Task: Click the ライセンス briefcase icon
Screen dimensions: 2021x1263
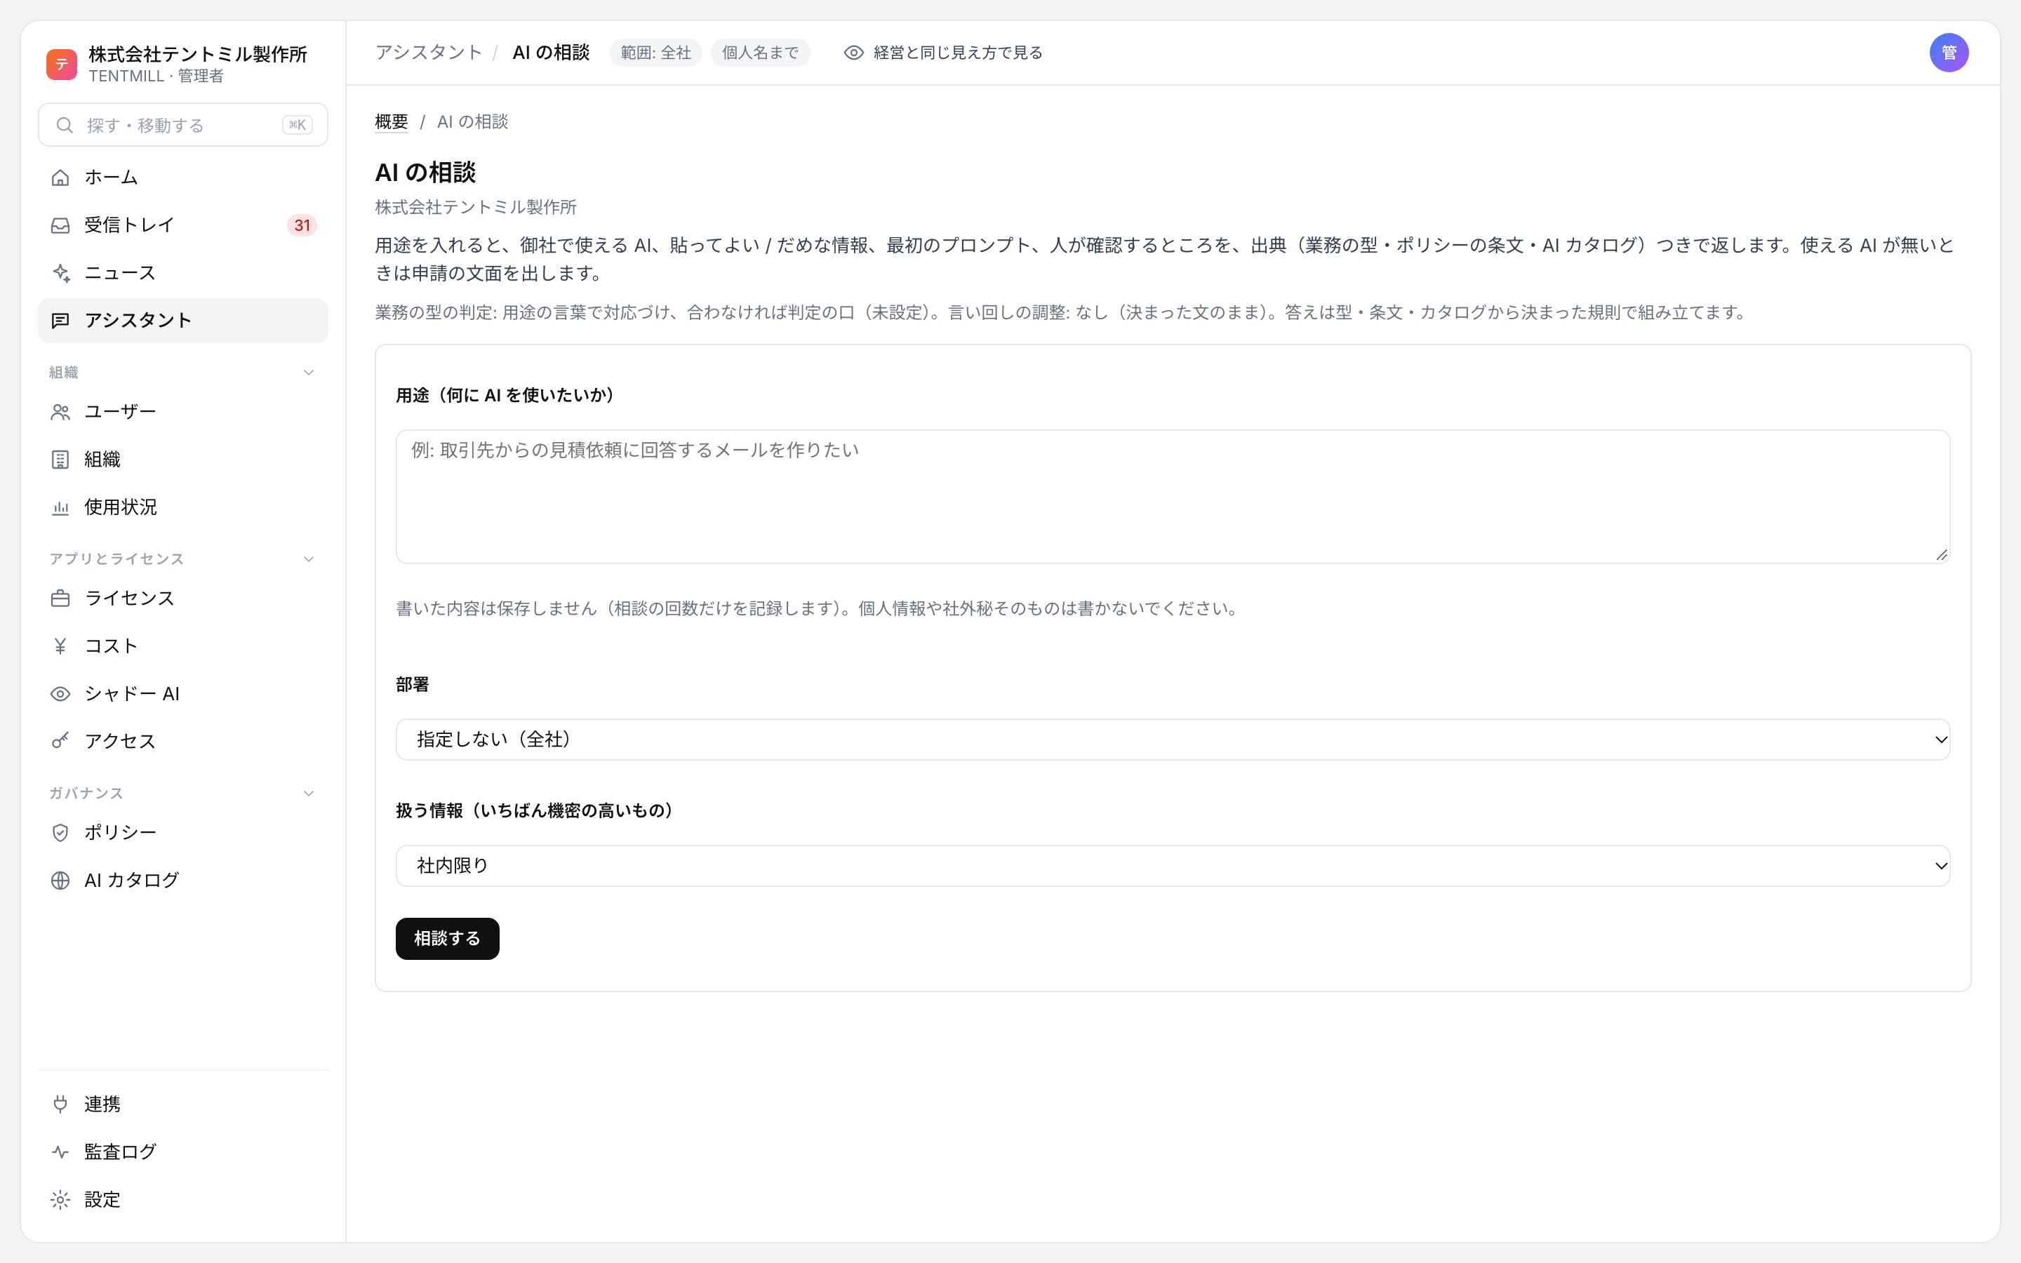Action: (x=60, y=598)
